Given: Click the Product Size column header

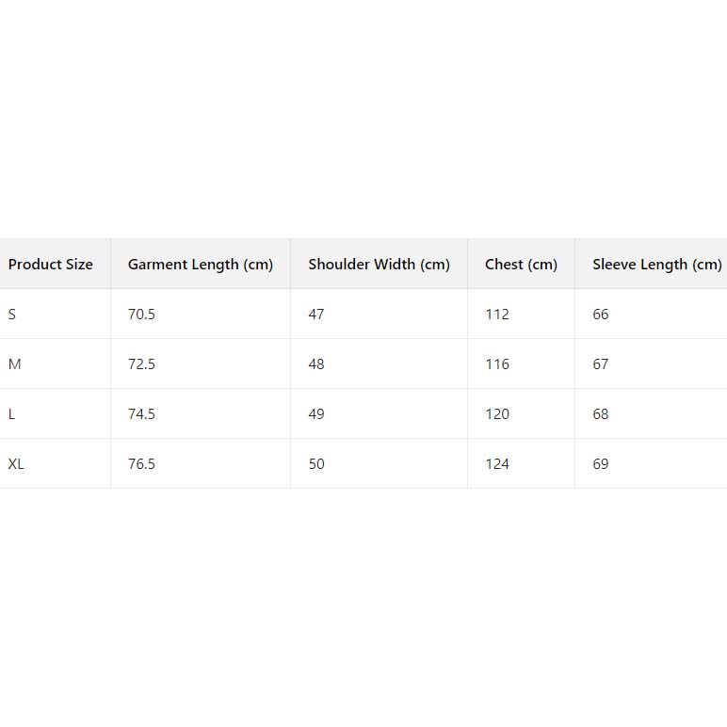Looking at the screenshot, I should point(51,265).
